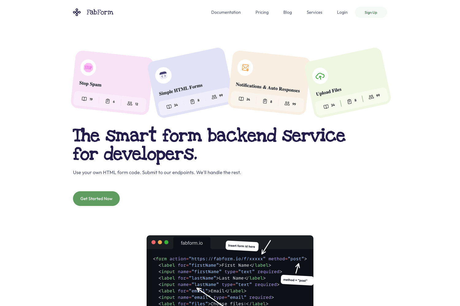Open the Services page
This screenshot has width=460, height=306.
pos(314,12)
